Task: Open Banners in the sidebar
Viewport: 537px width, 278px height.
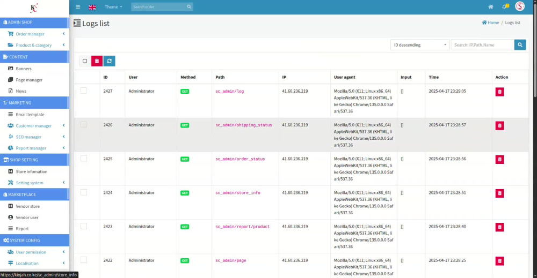Action: point(24,69)
